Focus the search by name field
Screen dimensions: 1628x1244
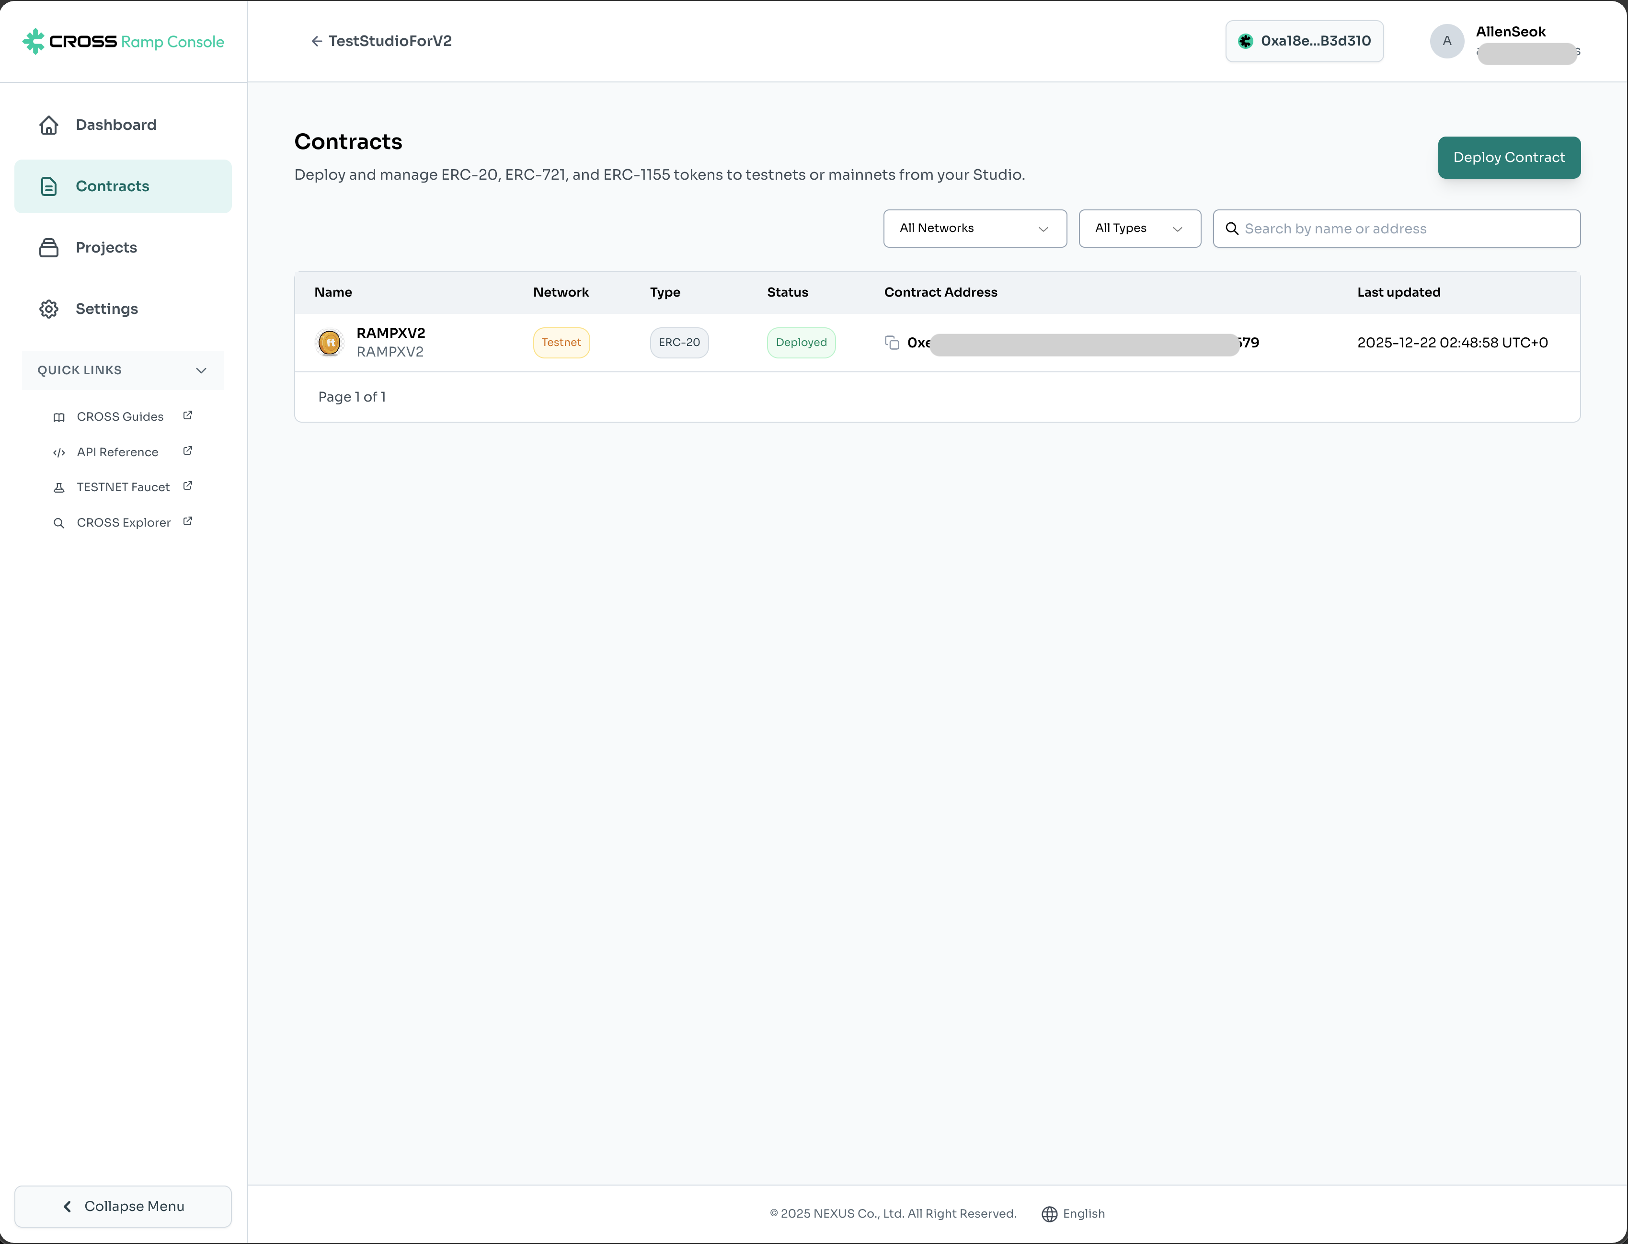point(1407,229)
